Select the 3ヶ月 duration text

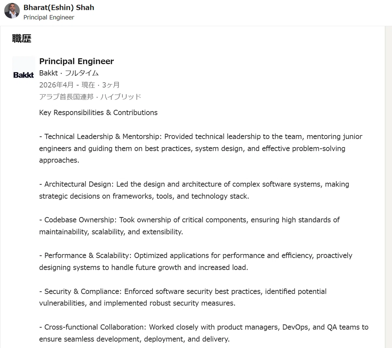click(111, 85)
